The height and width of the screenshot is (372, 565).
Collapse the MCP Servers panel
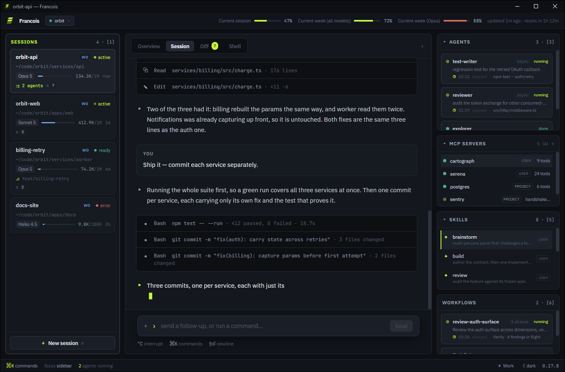(445, 144)
